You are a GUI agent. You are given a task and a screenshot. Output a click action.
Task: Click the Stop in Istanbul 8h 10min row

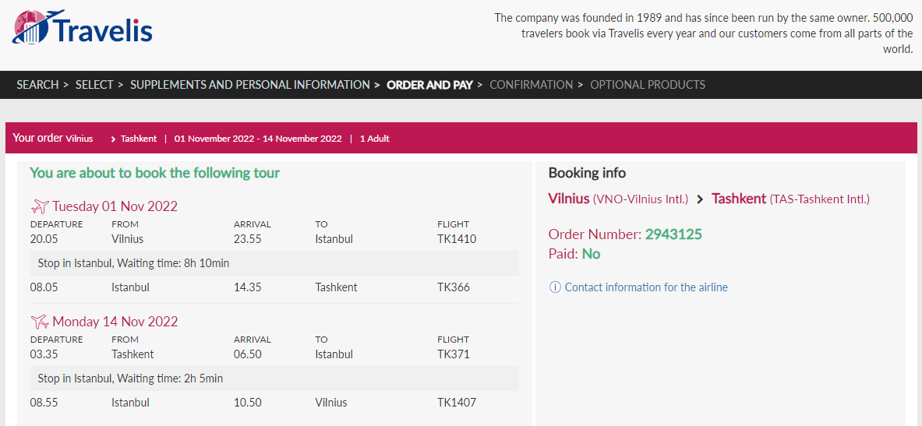274,263
